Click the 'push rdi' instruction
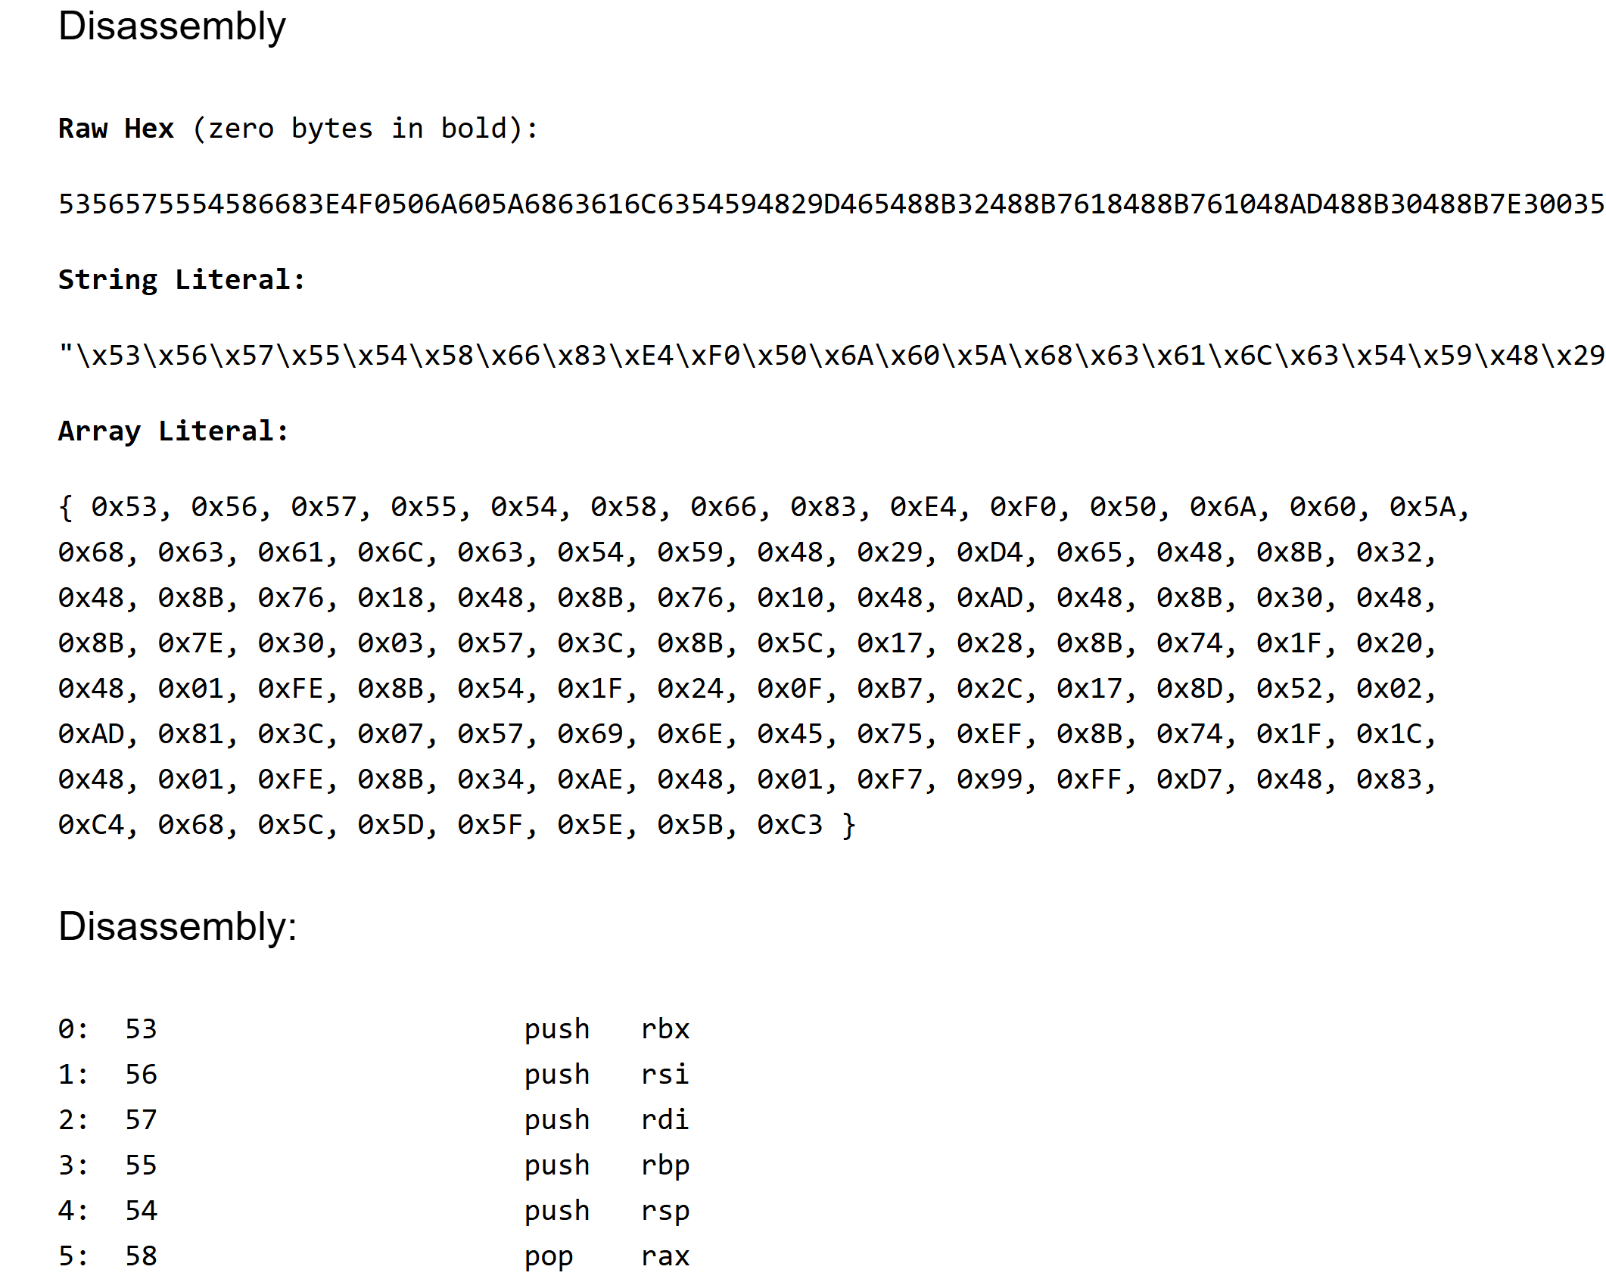Viewport: 1606px width, 1282px height. (x=606, y=1120)
